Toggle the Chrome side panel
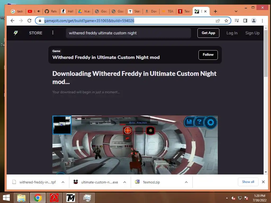Viewport: 271px width, 203px height. click(x=245, y=21)
